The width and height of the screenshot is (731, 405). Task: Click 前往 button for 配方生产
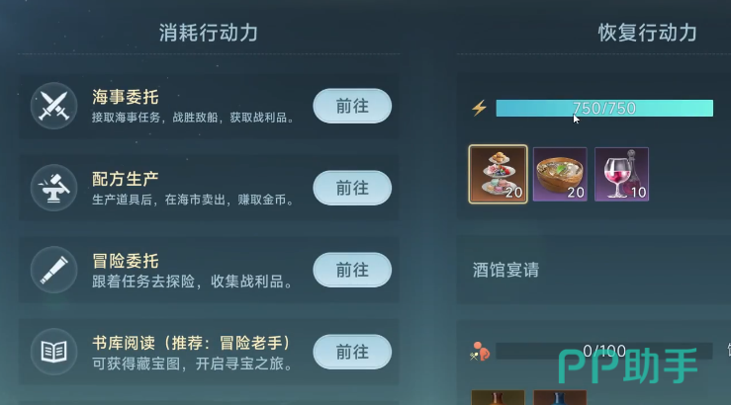tap(352, 188)
